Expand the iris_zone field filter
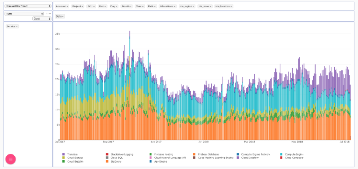The image size is (358, 169). coord(205,6)
